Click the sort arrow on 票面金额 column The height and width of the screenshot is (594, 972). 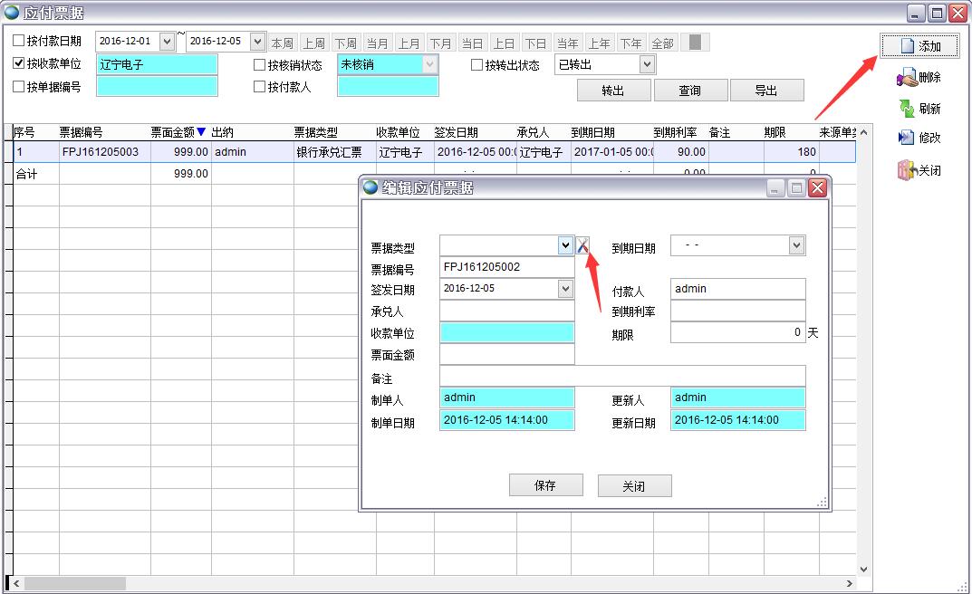tap(201, 132)
